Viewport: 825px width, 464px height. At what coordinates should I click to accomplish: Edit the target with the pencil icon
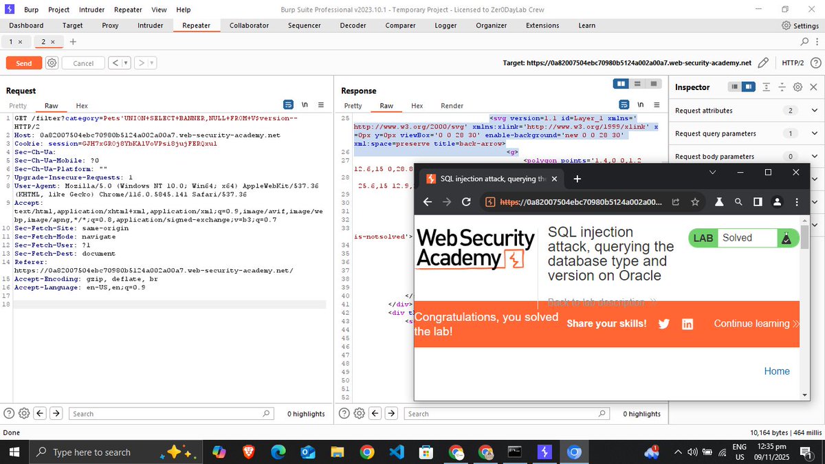coord(762,63)
